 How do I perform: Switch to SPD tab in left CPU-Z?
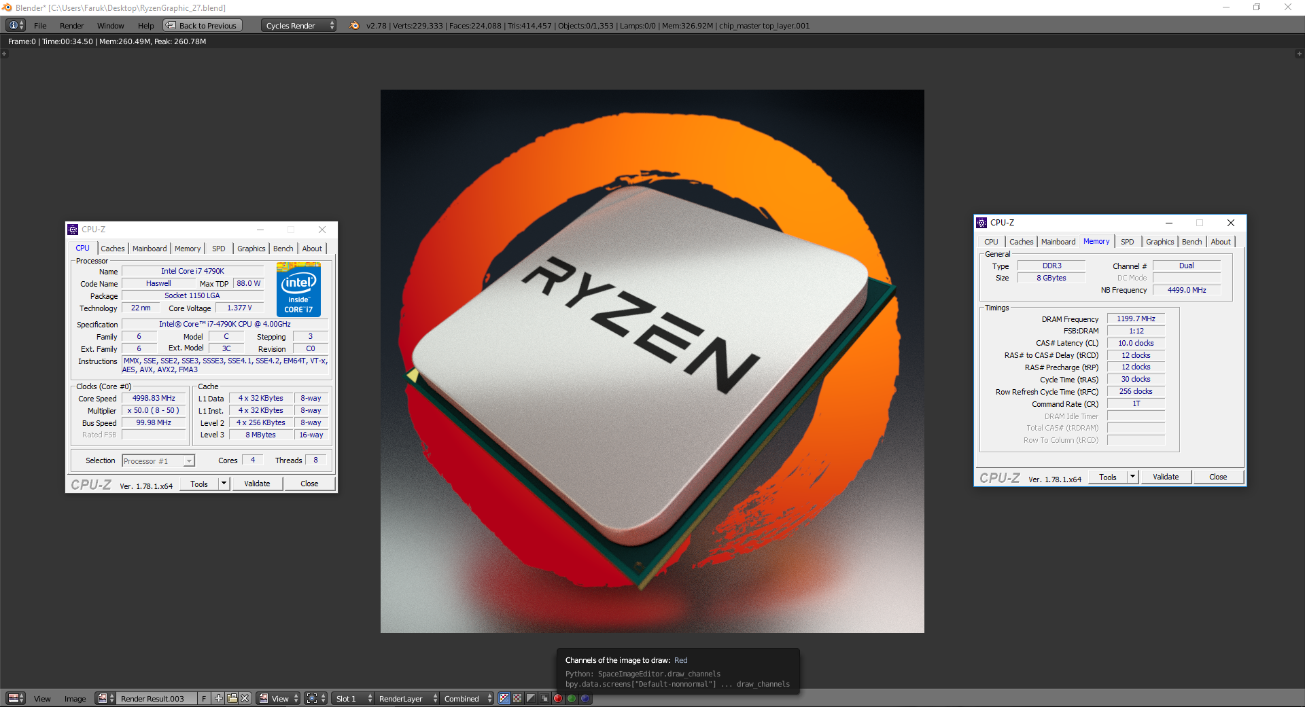[x=218, y=249]
